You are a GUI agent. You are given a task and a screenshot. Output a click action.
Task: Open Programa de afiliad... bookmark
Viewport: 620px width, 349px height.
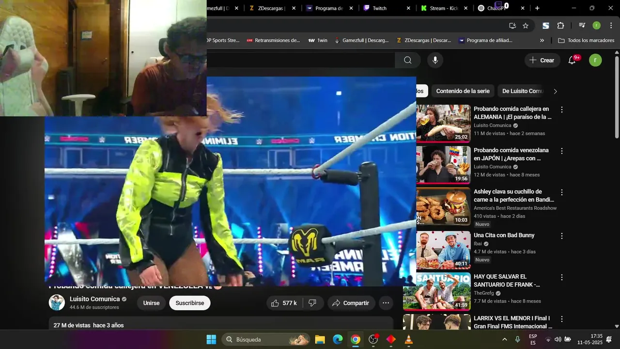pyautogui.click(x=485, y=40)
